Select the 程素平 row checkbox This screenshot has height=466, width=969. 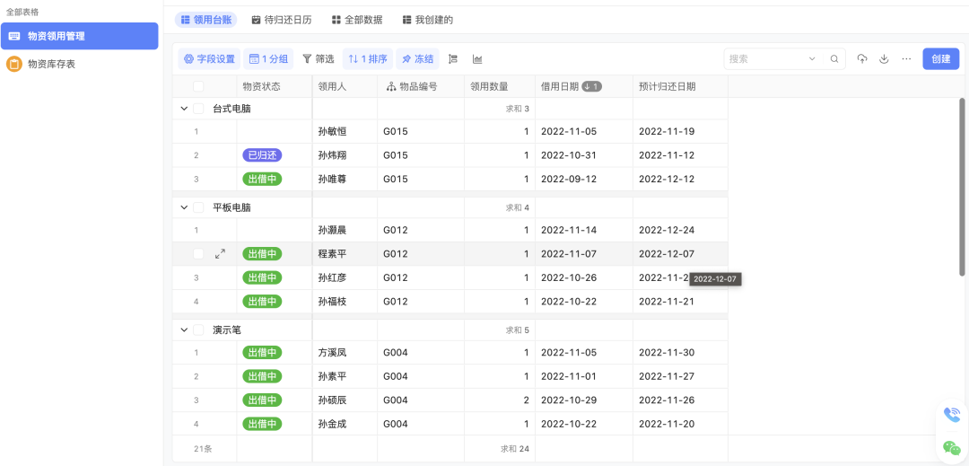(198, 253)
